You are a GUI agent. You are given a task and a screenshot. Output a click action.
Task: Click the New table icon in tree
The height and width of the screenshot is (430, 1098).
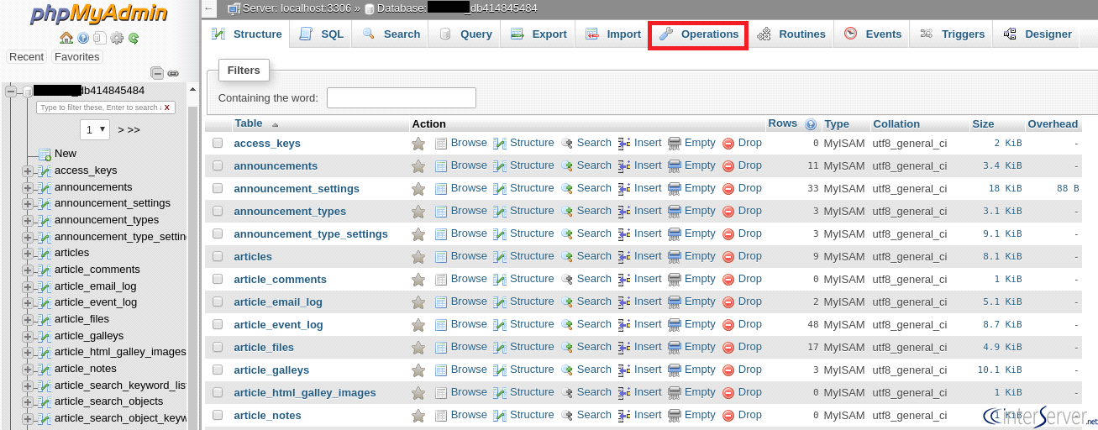pos(45,154)
